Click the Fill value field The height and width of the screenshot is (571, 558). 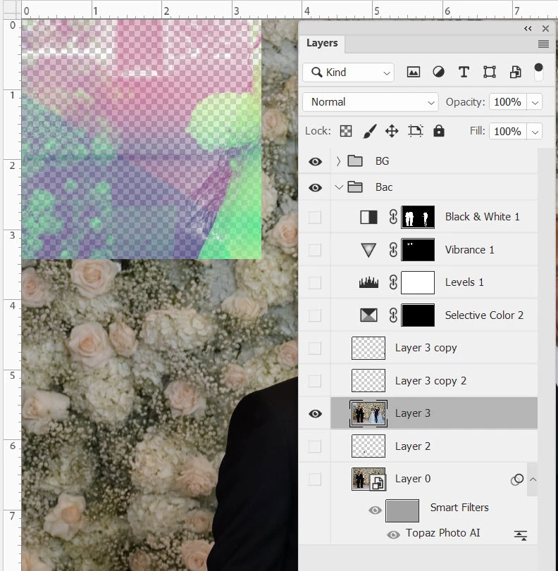click(507, 132)
